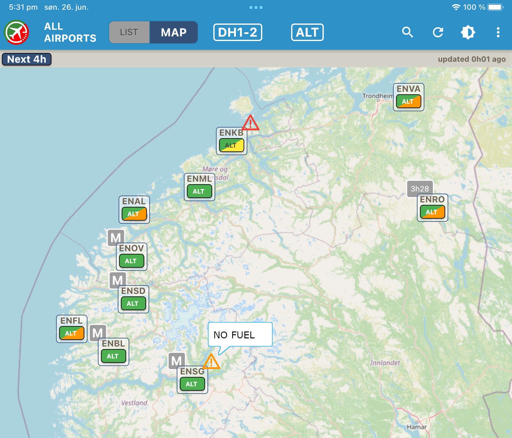Open the Next 4h time selector
The image size is (512, 438).
(x=27, y=59)
